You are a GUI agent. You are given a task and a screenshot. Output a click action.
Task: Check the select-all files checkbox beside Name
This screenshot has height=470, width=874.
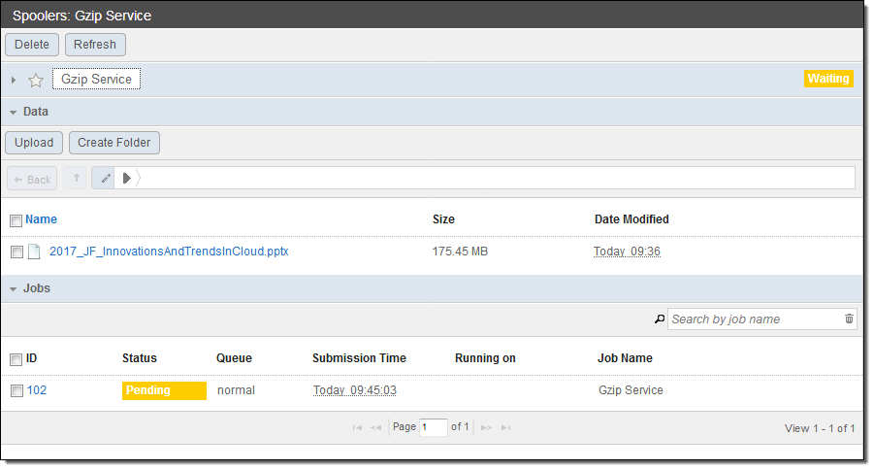16,220
